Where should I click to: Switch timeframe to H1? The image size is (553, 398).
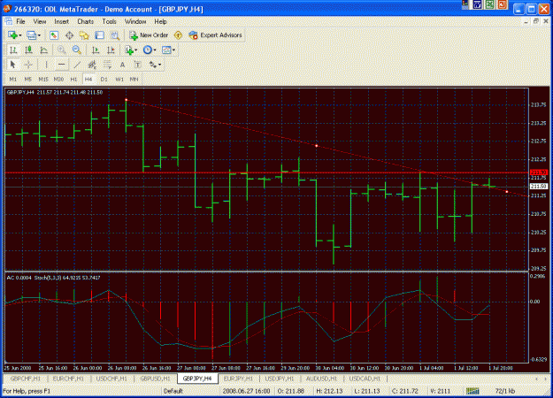[73, 80]
